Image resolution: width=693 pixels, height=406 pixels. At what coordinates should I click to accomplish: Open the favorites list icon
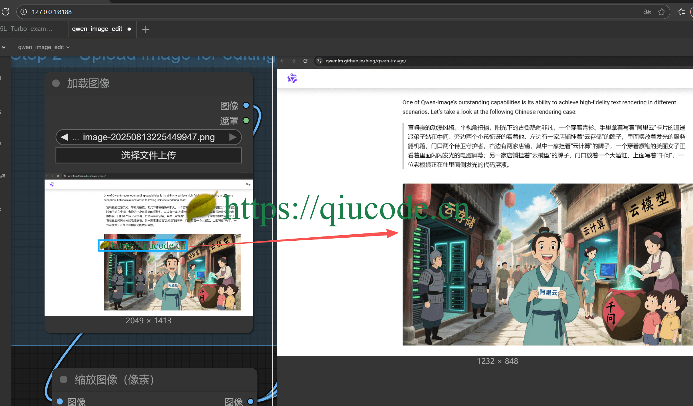[x=681, y=12]
